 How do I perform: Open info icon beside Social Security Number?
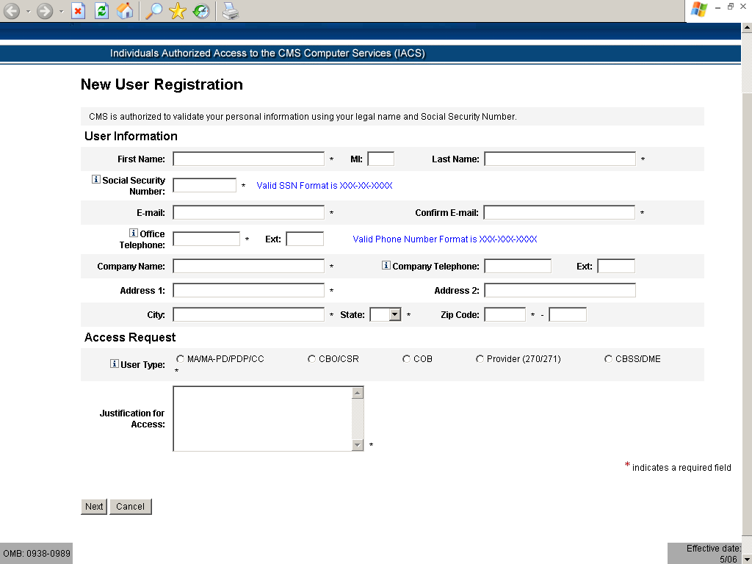[x=96, y=179]
